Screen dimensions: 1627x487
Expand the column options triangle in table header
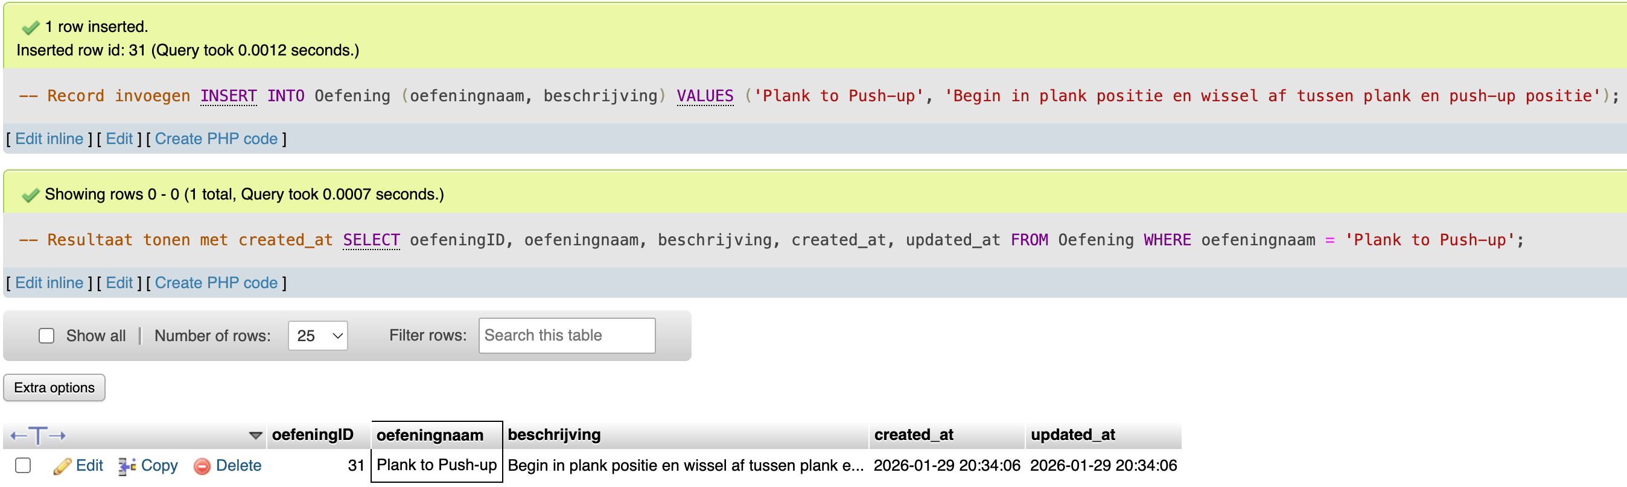(255, 435)
